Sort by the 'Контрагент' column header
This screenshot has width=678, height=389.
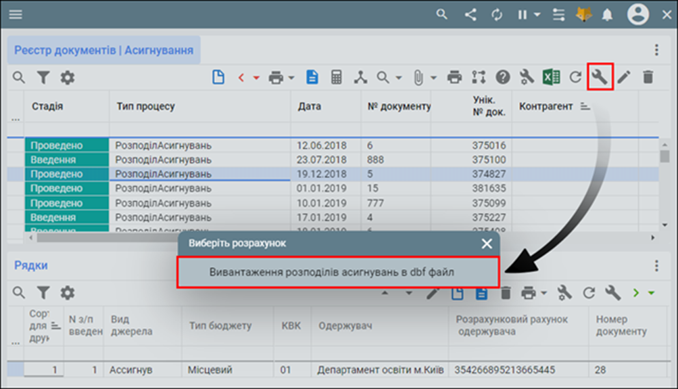546,106
